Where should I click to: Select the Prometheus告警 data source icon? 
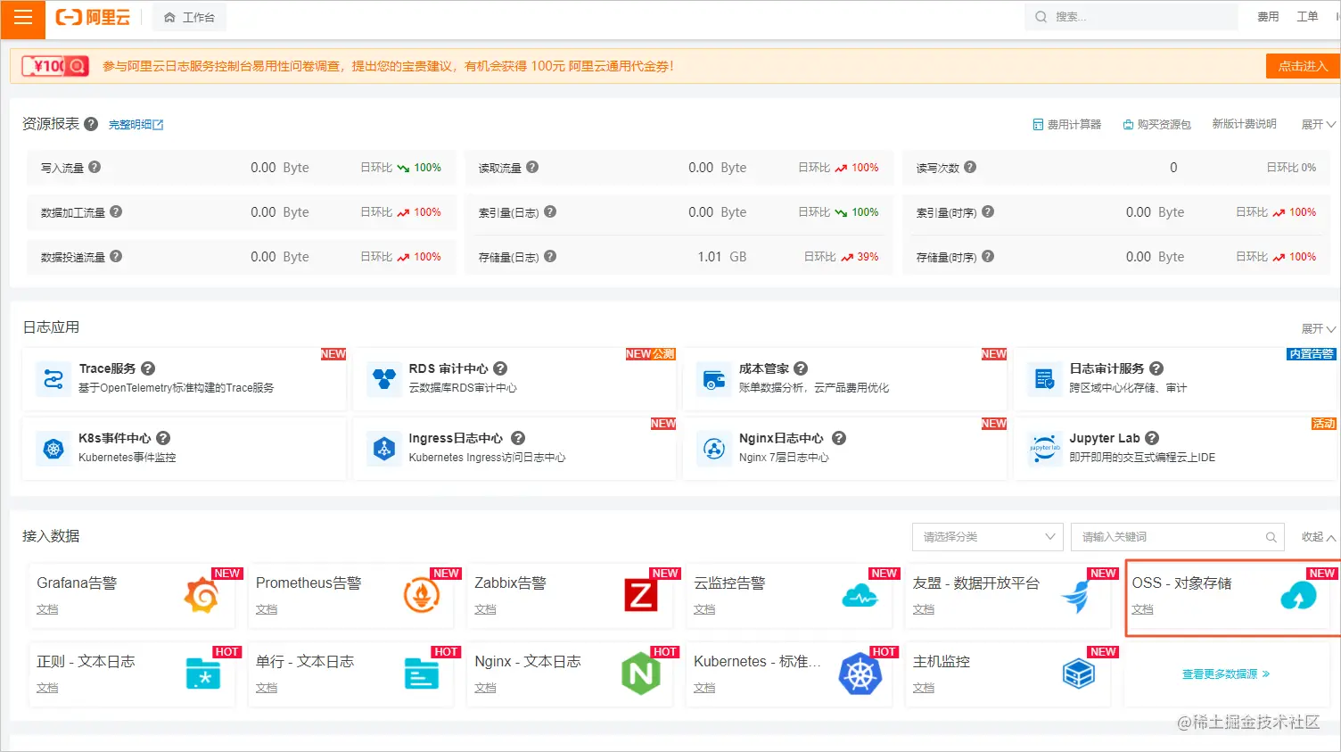click(x=421, y=596)
